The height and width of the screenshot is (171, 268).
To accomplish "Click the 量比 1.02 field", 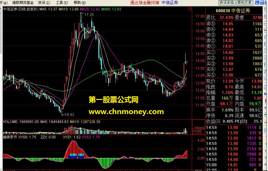I will tap(248, 98).
